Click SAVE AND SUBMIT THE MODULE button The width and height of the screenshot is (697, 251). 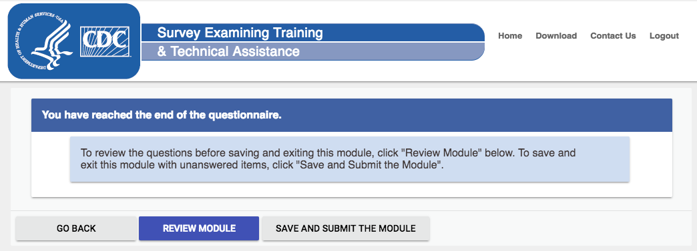pos(345,228)
